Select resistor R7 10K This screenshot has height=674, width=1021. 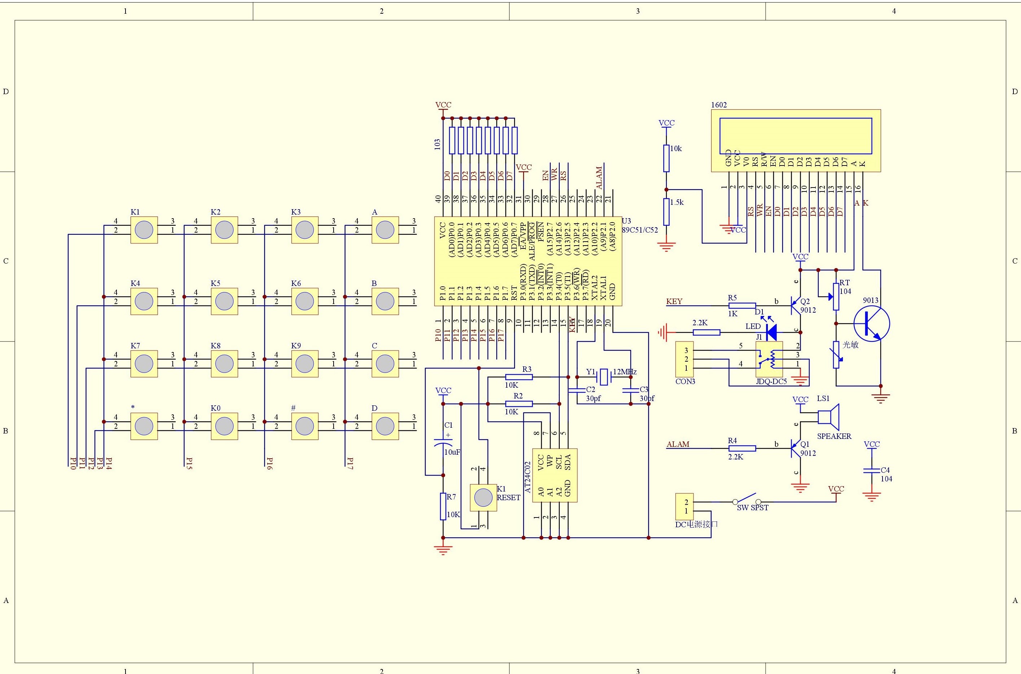pos(443,506)
